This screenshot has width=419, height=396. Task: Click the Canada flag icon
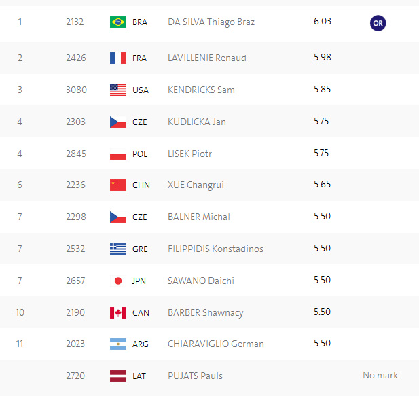coord(118,312)
